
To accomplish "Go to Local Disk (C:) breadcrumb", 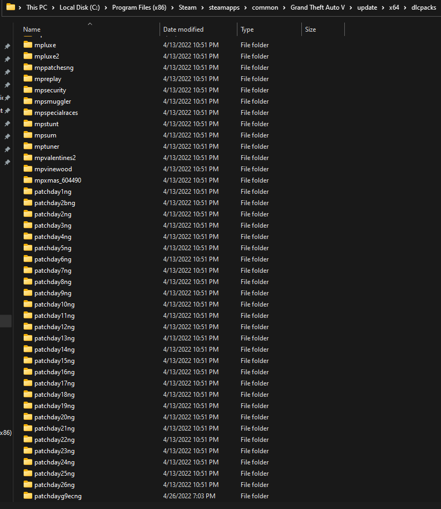I will click(x=79, y=8).
